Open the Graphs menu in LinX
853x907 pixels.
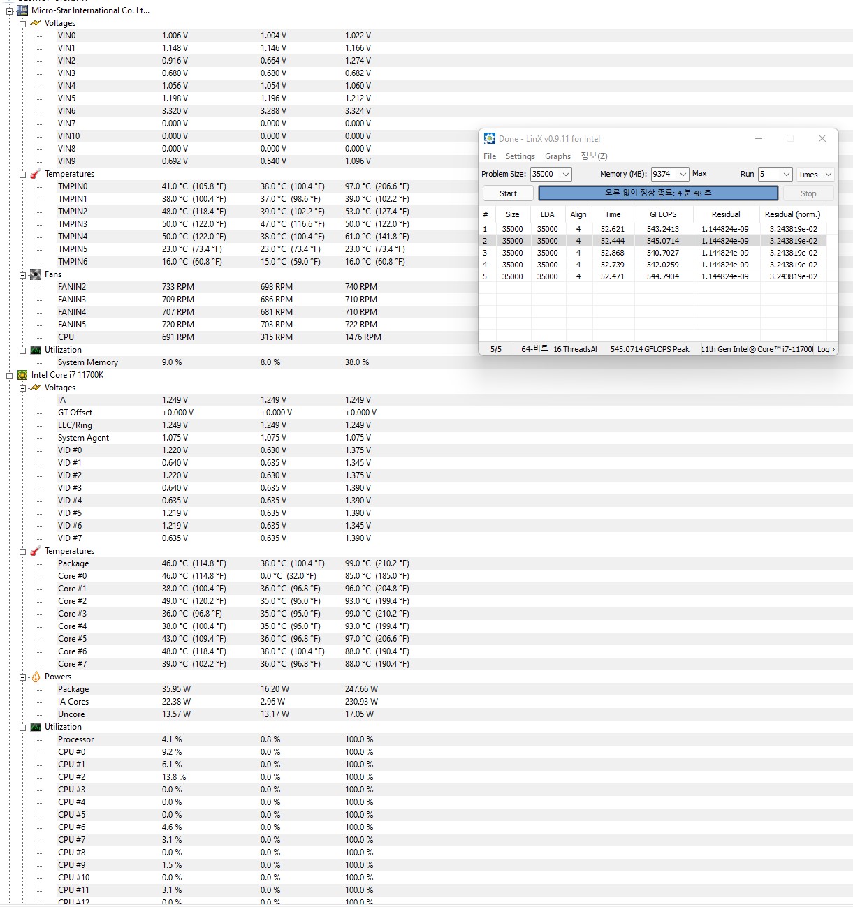557,156
